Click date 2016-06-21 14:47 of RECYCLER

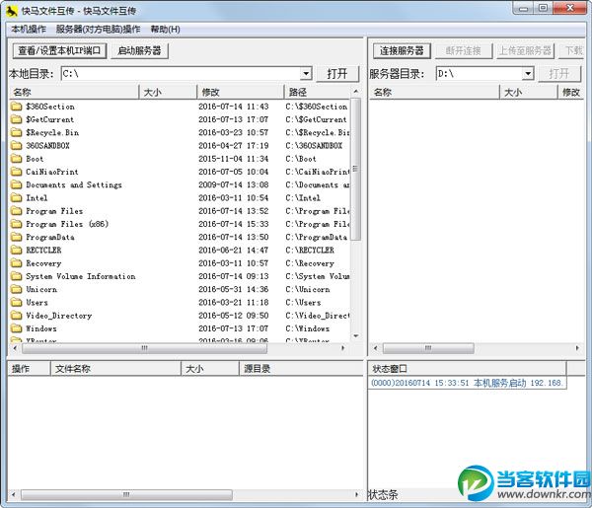[x=234, y=251]
